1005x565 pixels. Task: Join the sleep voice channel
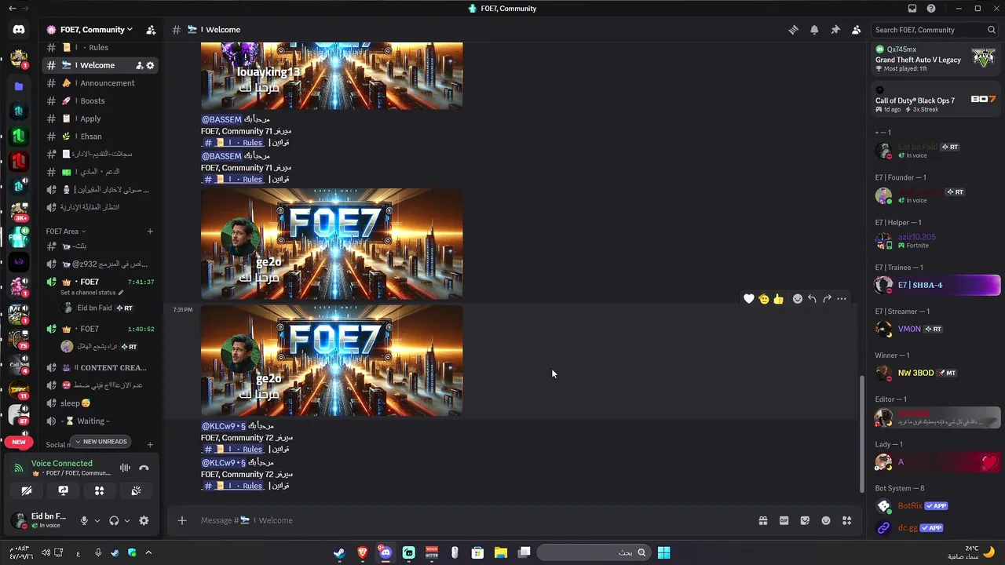tap(100, 403)
